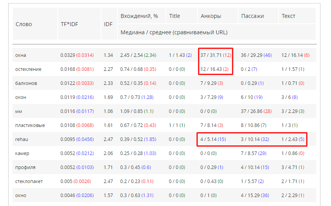
Task: Click the TF*IDF column header
Action: [79, 24]
